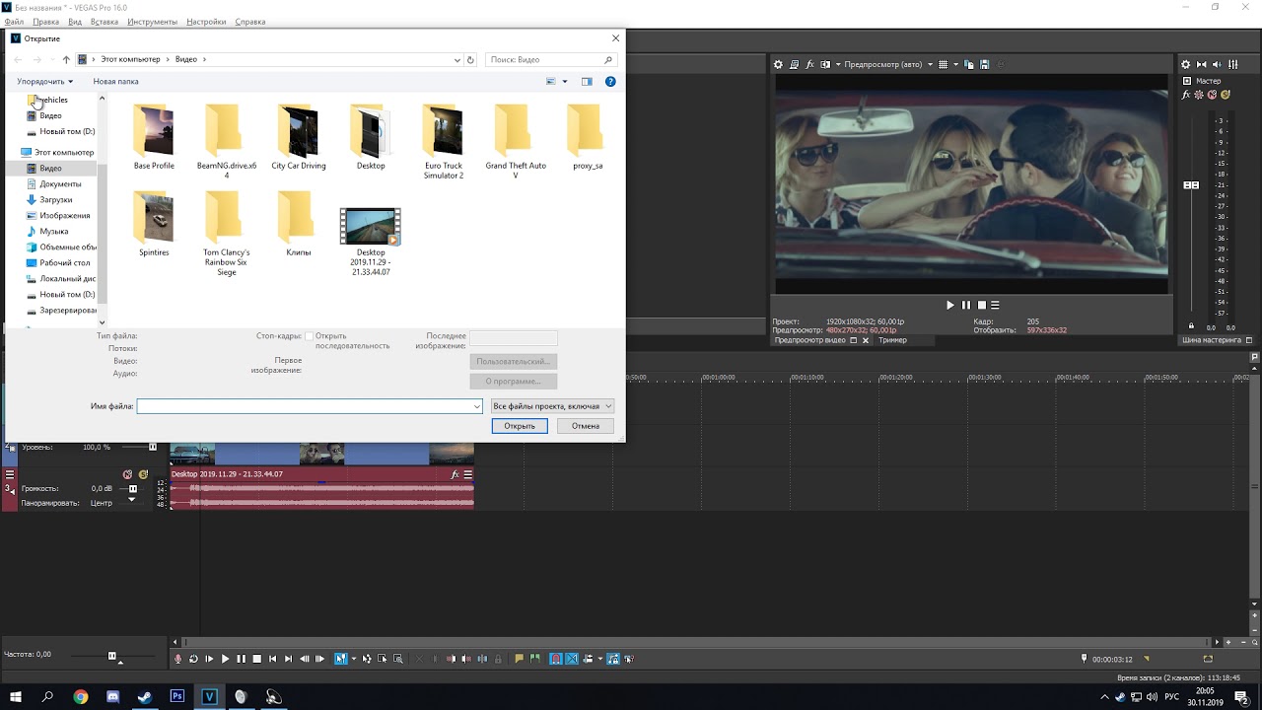1262x710 pixels.
Task: Toggle automatic crossfades in timeline toolbar
Action: pyautogui.click(x=571, y=659)
